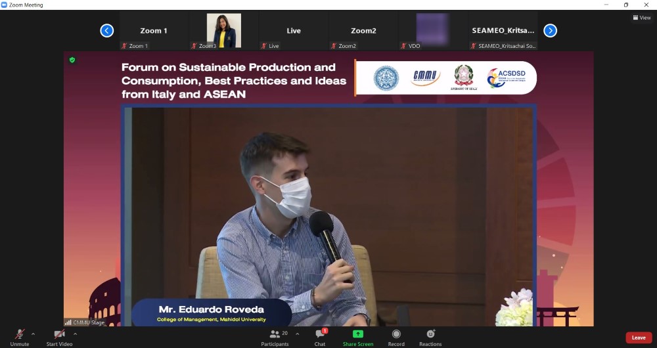Viewport: 657px width, 348px height.
Task: Click the SEAMEO_Kritsachai participant tile
Action: point(503,31)
